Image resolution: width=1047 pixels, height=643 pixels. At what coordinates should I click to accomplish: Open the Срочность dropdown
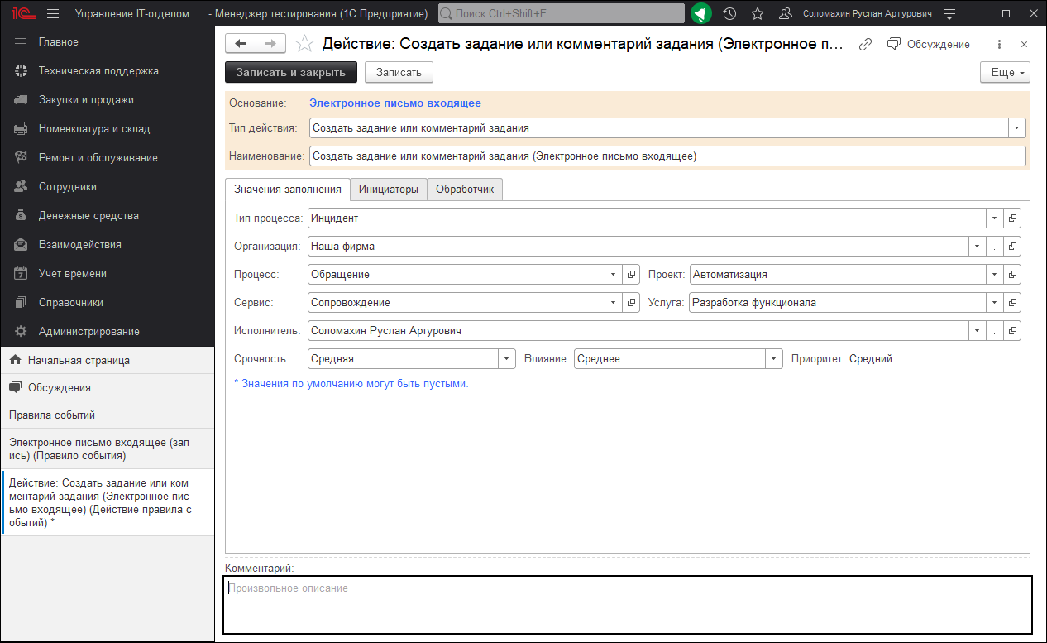pos(506,358)
